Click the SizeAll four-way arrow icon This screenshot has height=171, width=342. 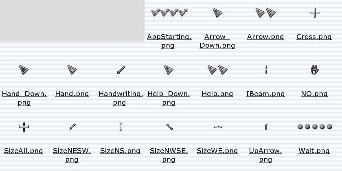tap(24, 127)
